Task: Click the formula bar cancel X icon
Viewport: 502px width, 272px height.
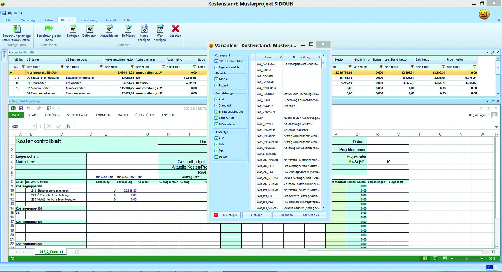Action: click(49, 126)
